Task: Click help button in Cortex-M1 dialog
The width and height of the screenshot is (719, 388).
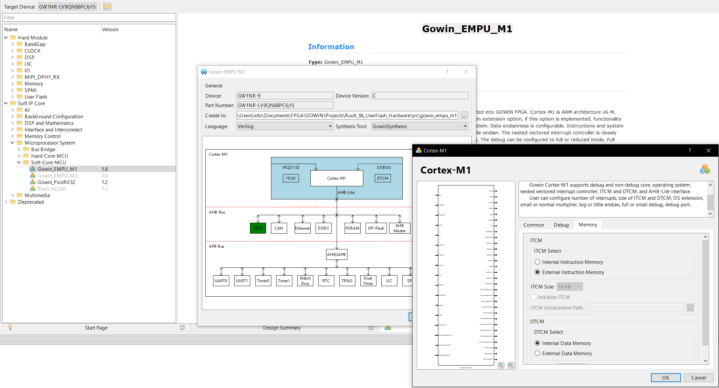Action: point(689,150)
